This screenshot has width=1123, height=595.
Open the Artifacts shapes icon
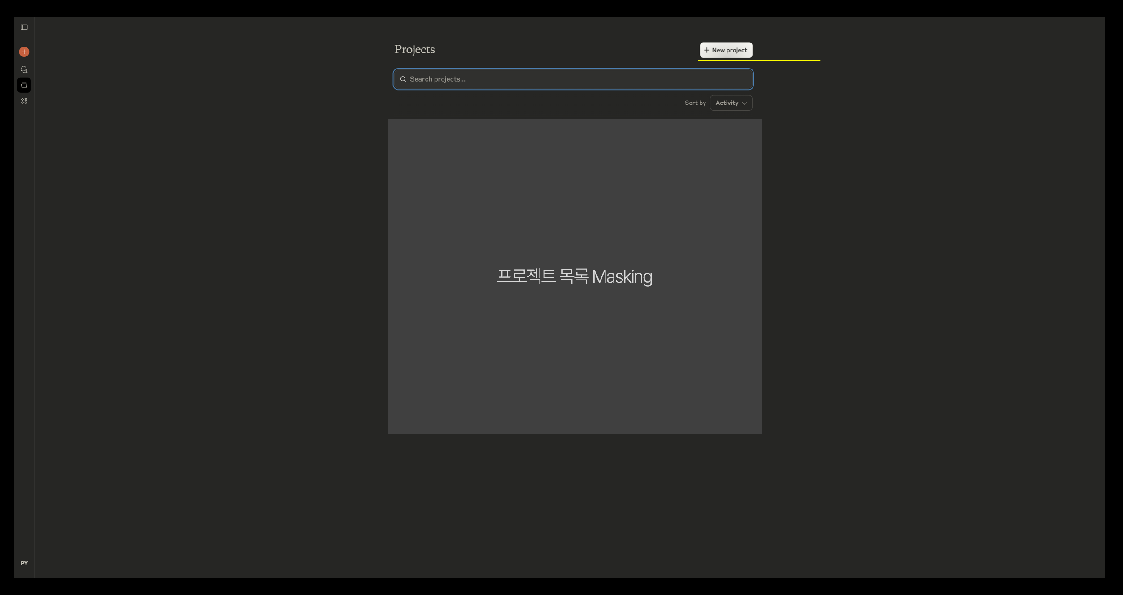24,101
